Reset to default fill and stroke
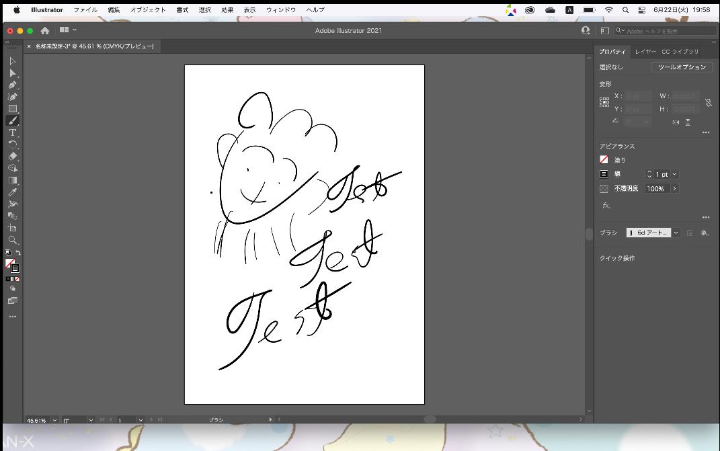720x451 pixels. click(8, 253)
